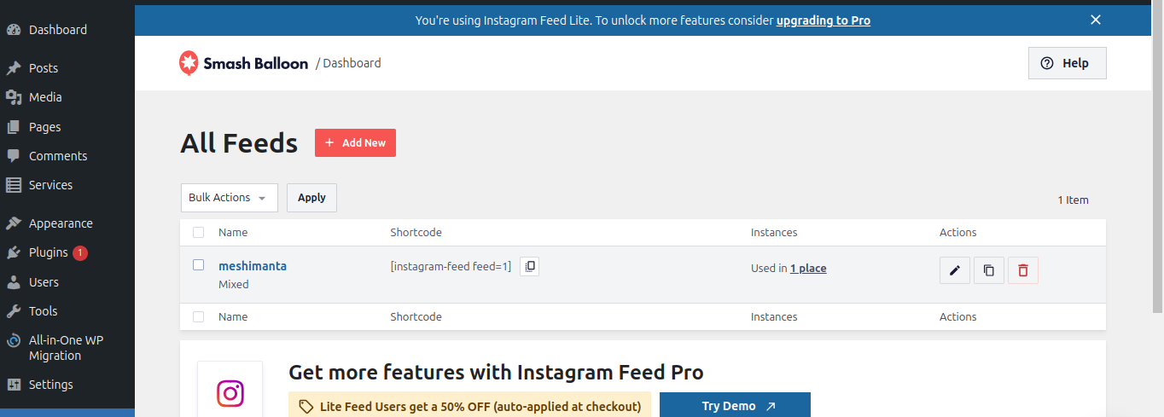Open the Plugins menu icon
Viewport: 1164px width, 417px height.
(13, 252)
